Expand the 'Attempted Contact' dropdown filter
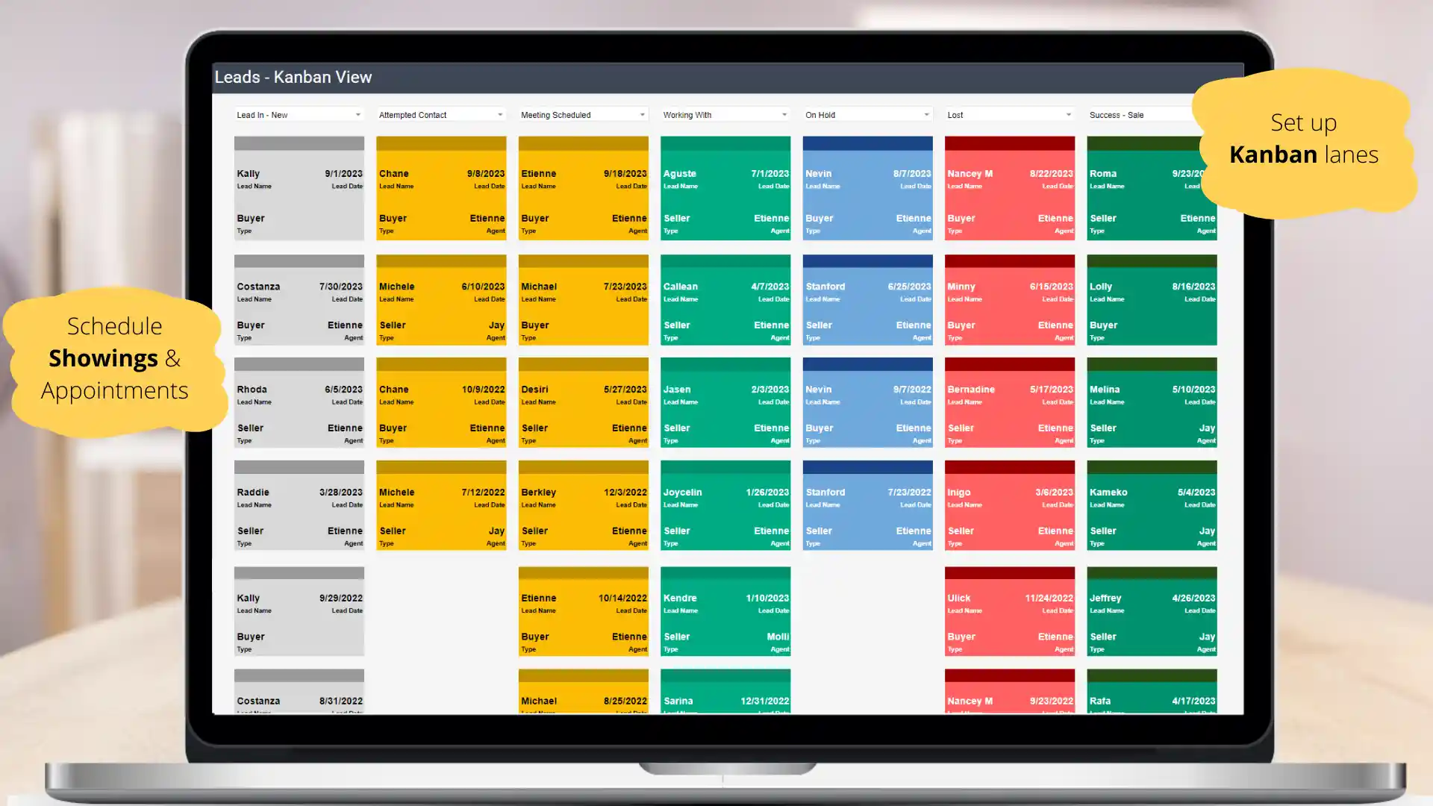The width and height of the screenshot is (1433, 806). coord(499,114)
